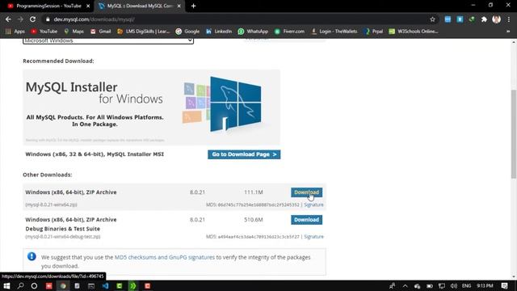Open the W3Schools Online bookmark
This screenshot has width=517, height=291.
[414, 32]
